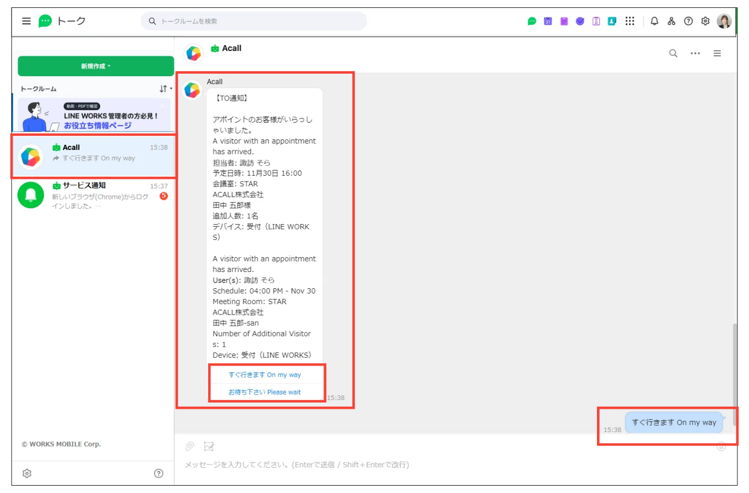Select the サービス通知 talk room
This screenshot has width=749, height=493.
click(94, 195)
